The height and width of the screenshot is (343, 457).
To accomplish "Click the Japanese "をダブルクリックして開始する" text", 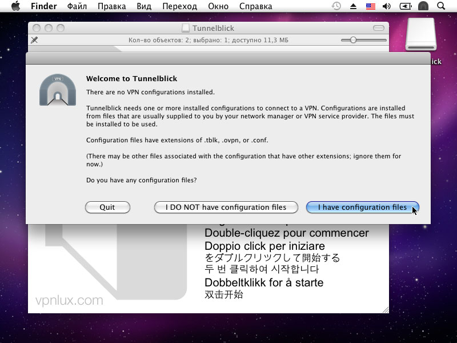I will 272,258.
